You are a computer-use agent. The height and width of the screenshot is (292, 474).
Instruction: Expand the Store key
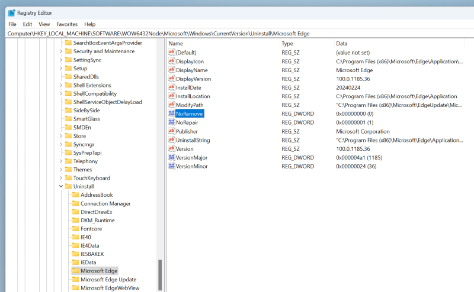pos(61,136)
